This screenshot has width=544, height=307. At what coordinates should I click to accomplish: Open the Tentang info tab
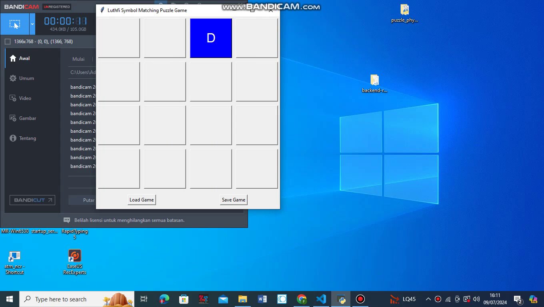coord(27,138)
